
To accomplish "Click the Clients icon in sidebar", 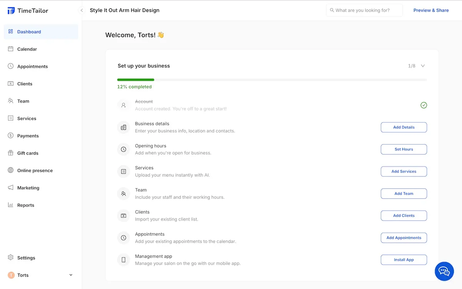I will pos(11,84).
